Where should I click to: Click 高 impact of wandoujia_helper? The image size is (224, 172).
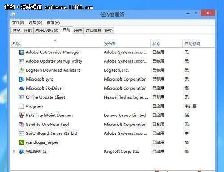pos(187,142)
